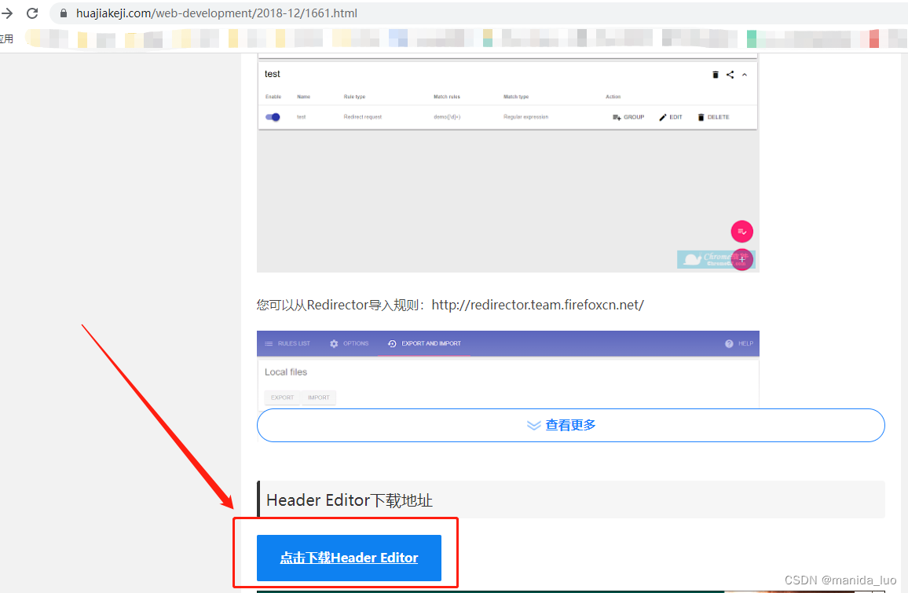Click the EXPORT button under Local files

[x=282, y=397]
